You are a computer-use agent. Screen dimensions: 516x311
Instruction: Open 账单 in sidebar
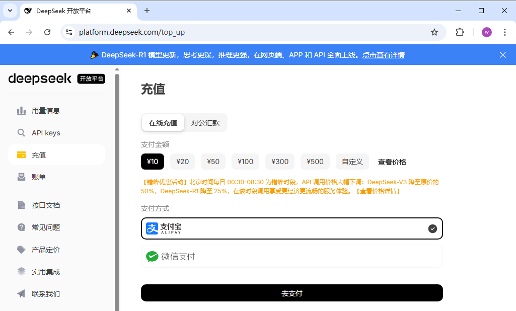coord(56,177)
